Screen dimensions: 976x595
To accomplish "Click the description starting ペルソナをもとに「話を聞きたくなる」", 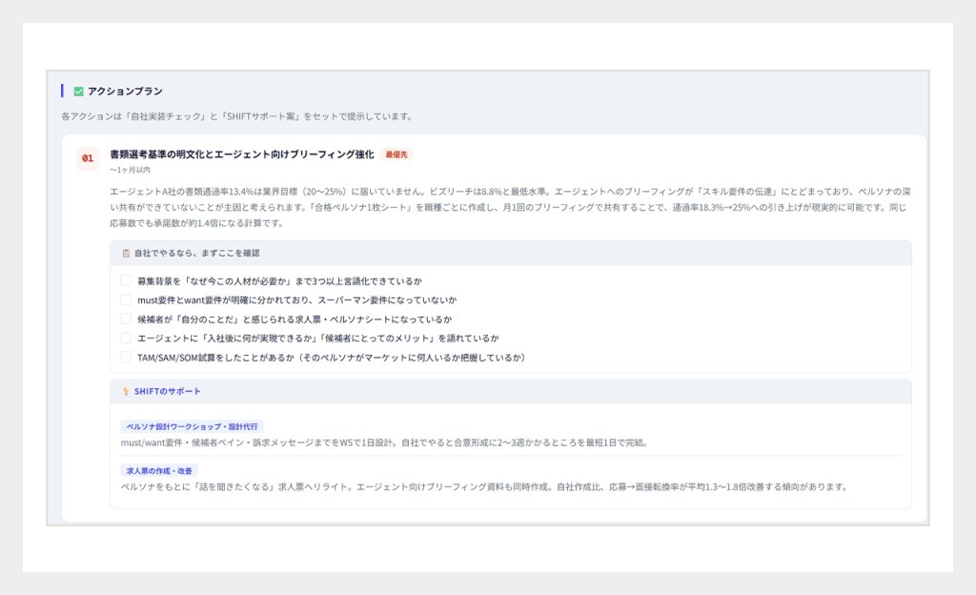I will 484,486.
